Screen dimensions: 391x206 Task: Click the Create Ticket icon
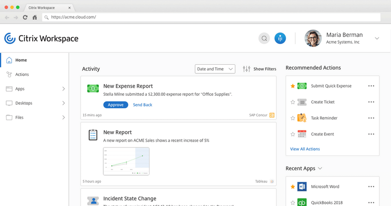(302, 102)
